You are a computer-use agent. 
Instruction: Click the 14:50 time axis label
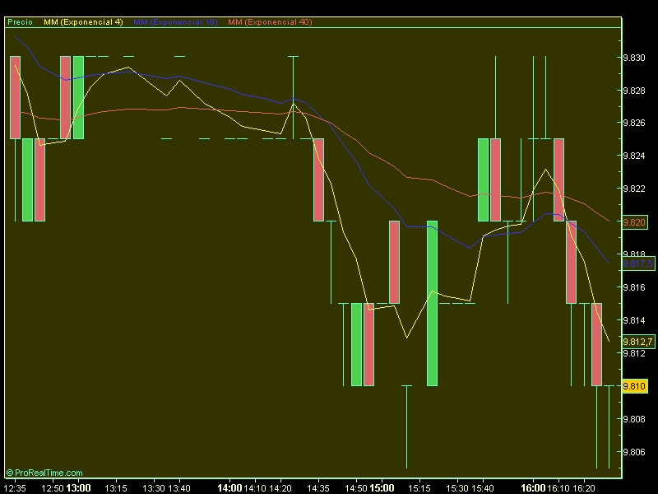[356, 488]
